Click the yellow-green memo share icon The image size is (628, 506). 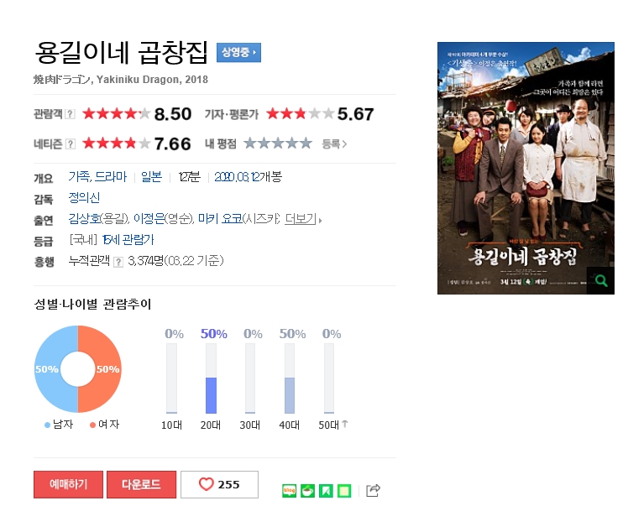(x=344, y=490)
